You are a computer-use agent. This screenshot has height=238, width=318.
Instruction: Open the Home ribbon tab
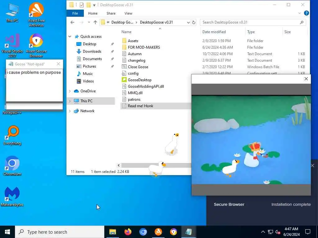click(x=93, y=13)
